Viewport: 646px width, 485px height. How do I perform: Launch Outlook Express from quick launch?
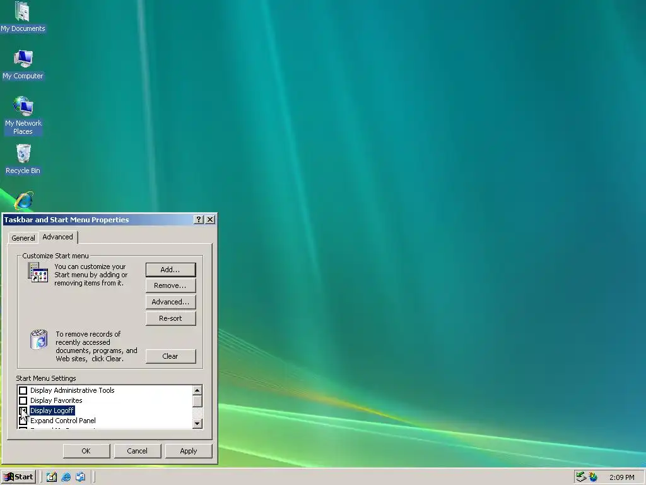(x=80, y=477)
